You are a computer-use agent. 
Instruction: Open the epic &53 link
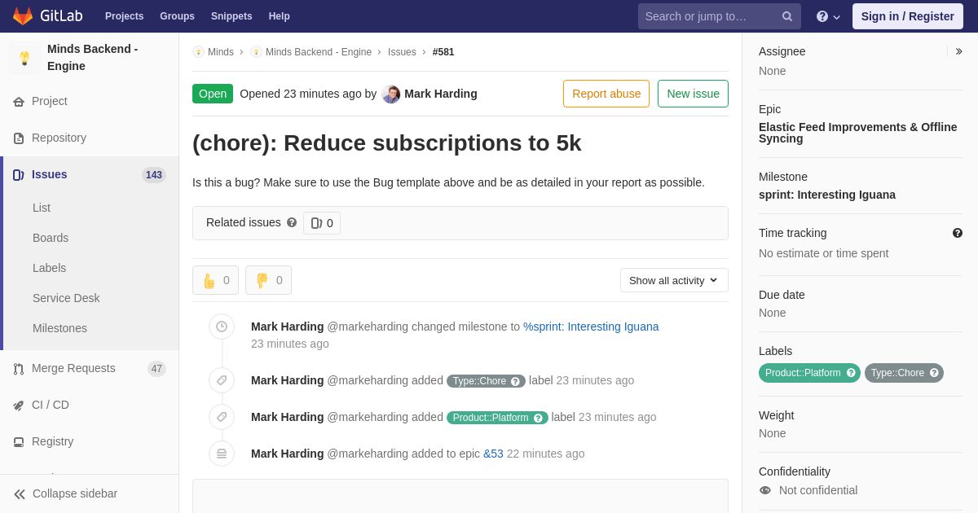493,454
